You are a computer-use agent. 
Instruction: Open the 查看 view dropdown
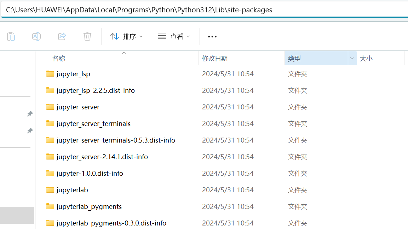[x=174, y=37]
